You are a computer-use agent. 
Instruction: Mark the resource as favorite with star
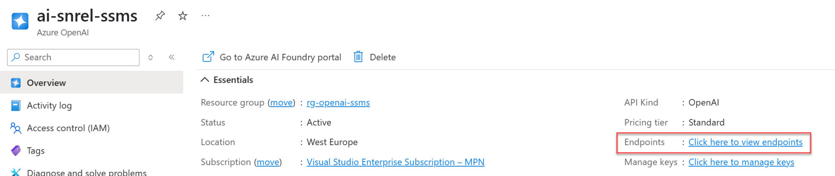tap(183, 16)
